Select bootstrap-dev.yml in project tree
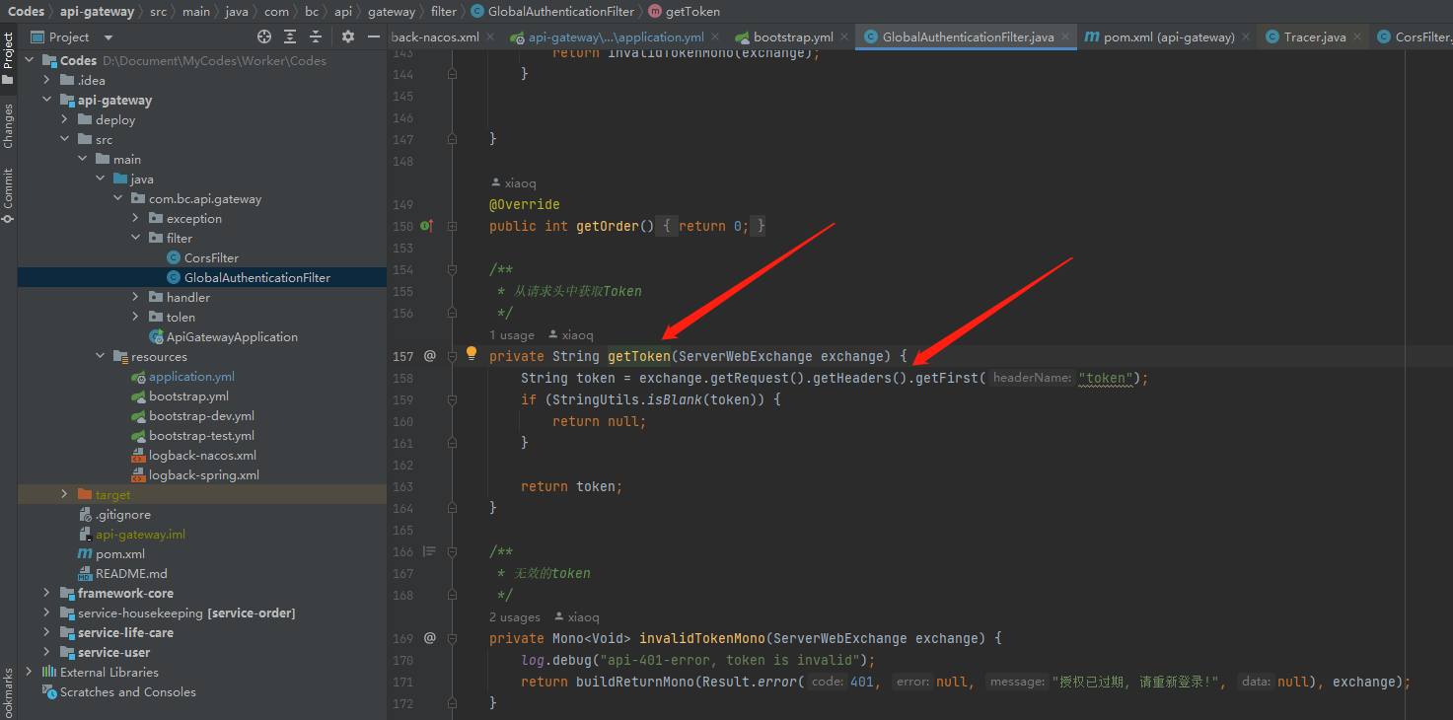Viewport: 1453px width, 720px height. tap(192, 415)
